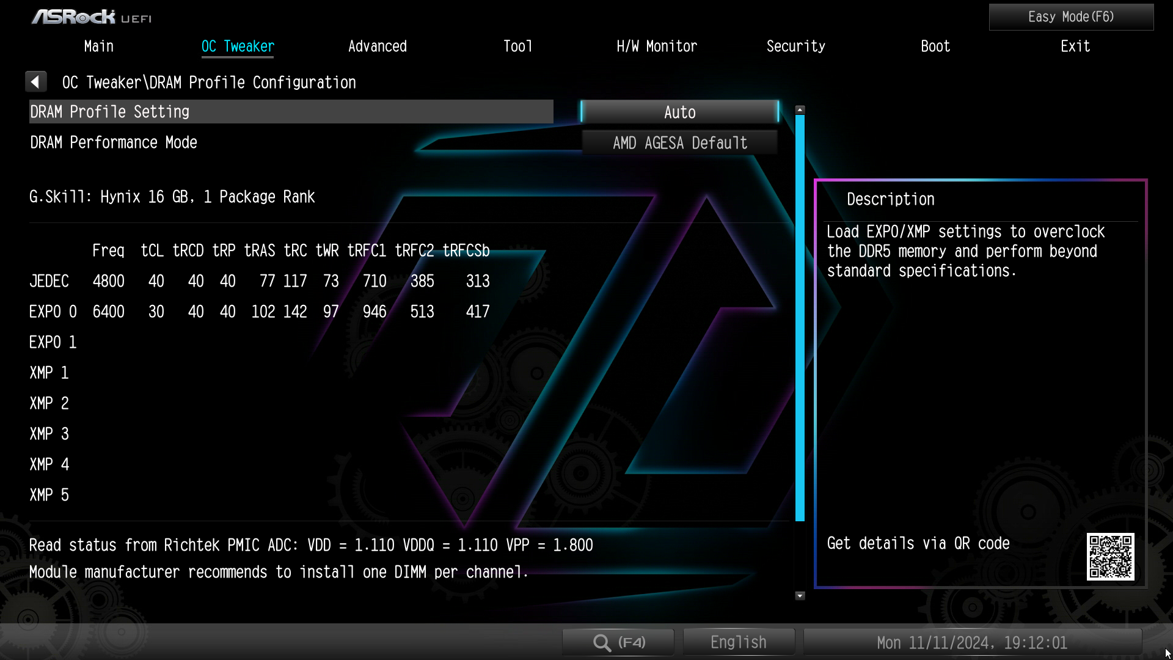Switch to the Advanced tab
The image size is (1173, 660).
pos(378,46)
